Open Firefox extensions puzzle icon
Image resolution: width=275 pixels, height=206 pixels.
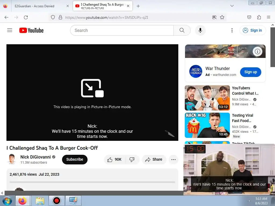[259, 17]
